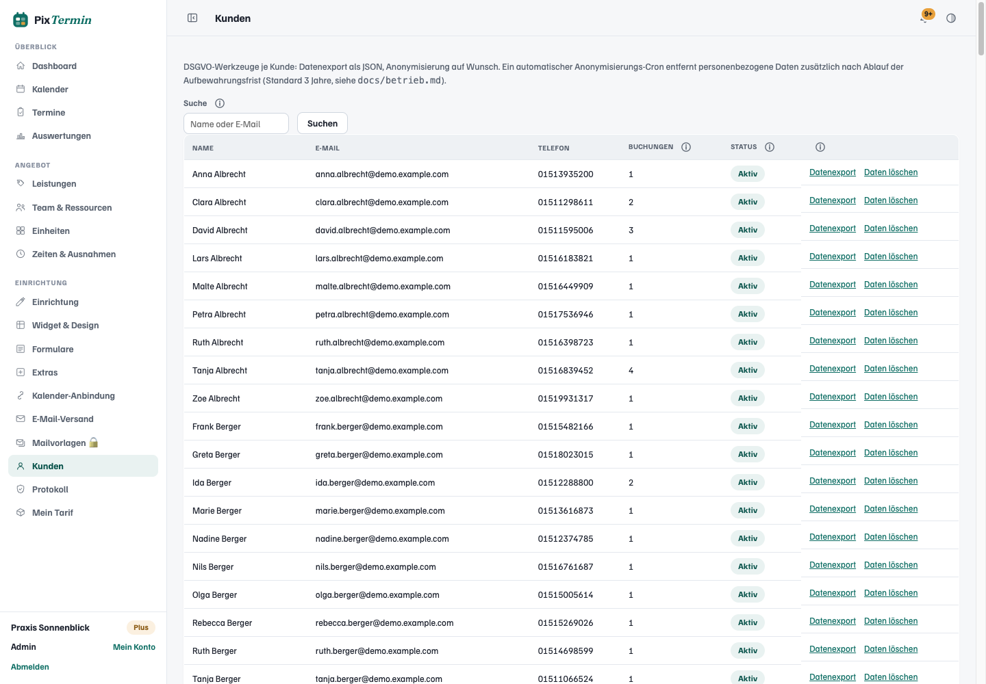Click the Einrichtung pencil icon
Image resolution: width=986 pixels, height=684 pixels.
pyautogui.click(x=21, y=302)
